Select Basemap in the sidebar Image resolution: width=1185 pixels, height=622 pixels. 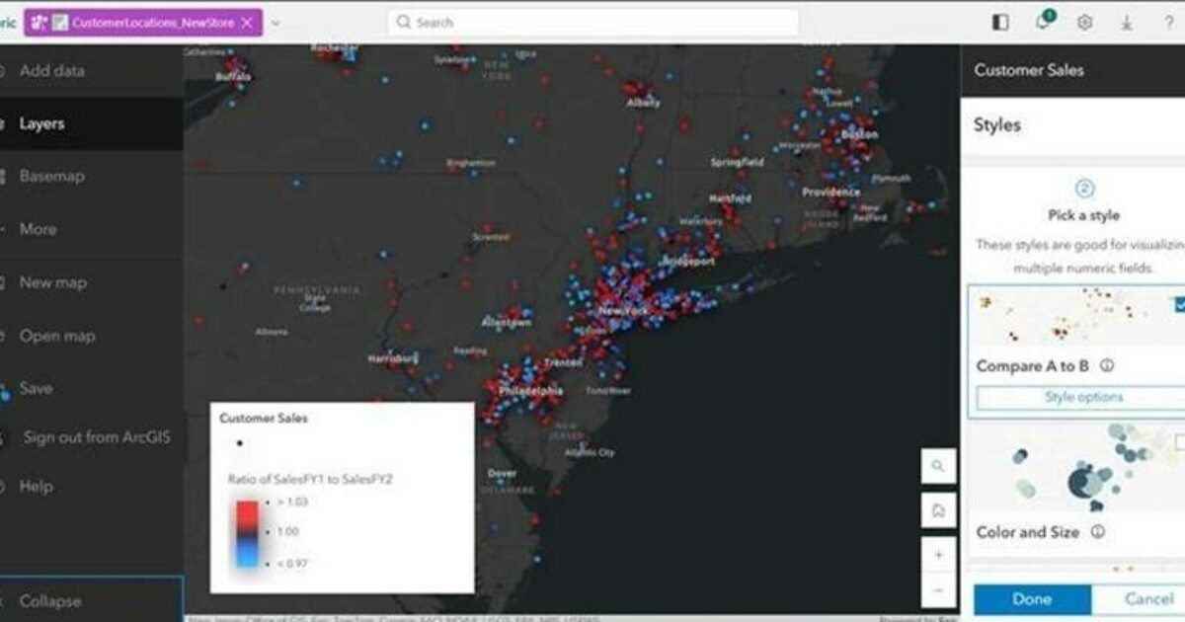click(x=51, y=176)
